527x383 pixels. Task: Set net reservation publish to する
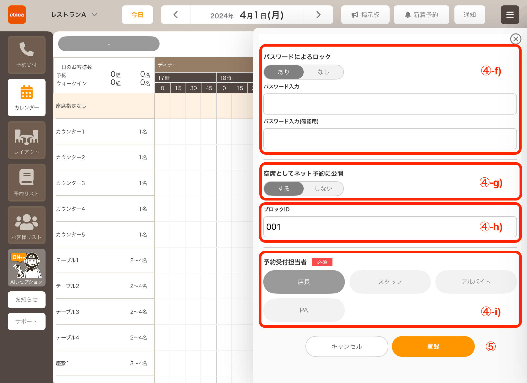click(284, 189)
